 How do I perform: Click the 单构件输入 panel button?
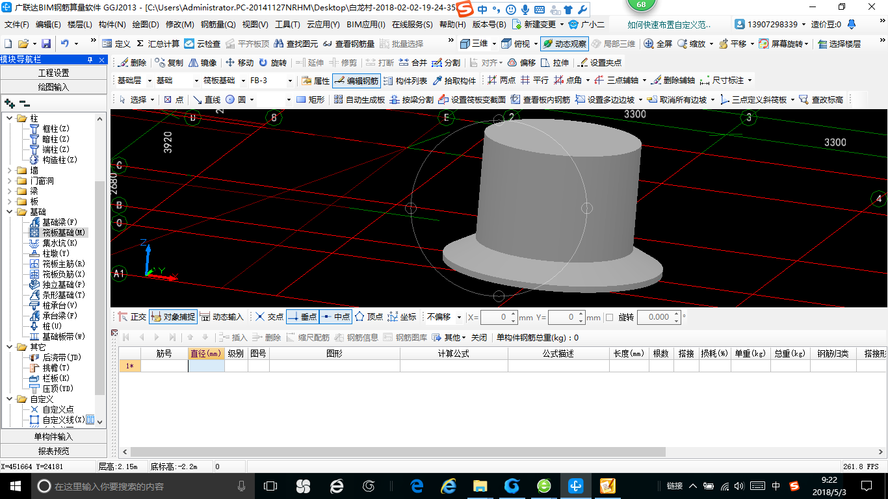pyautogui.click(x=53, y=437)
